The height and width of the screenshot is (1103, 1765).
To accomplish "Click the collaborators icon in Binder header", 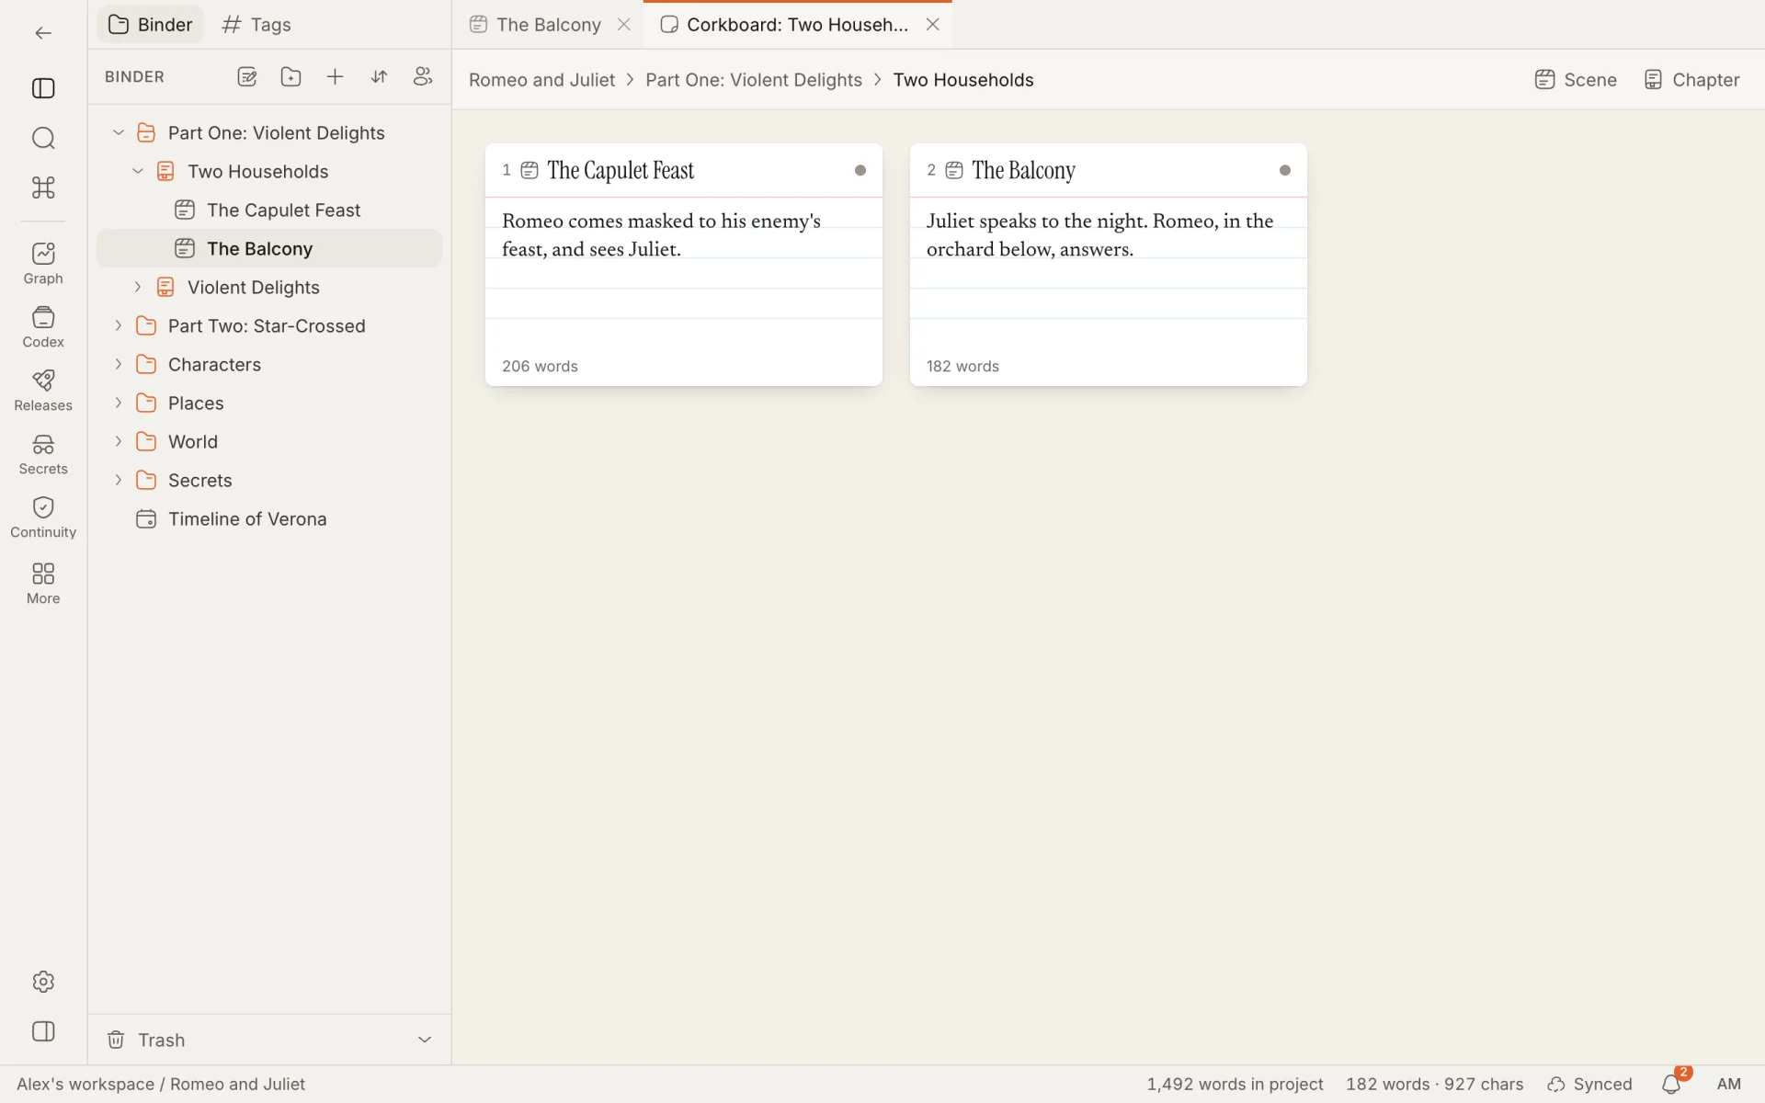I will (423, 77).
